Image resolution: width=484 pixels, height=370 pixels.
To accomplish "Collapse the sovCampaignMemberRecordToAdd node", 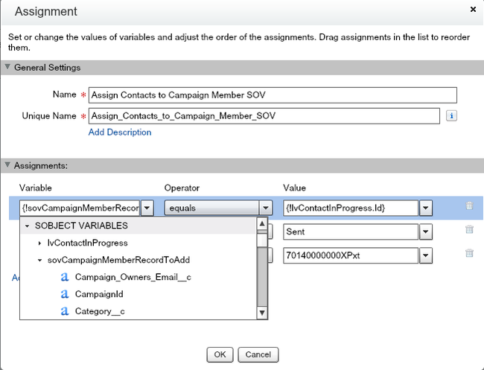I will [x=39, y=260].
